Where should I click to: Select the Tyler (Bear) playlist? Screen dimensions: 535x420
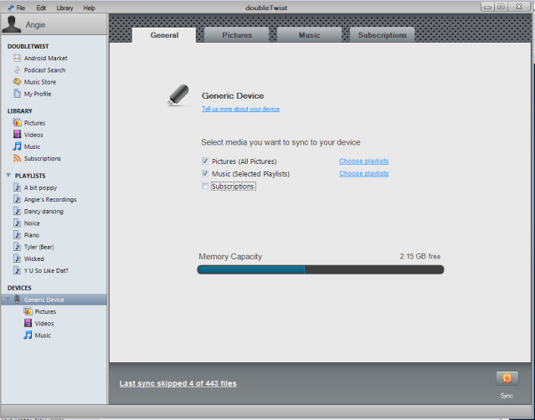(x=39, y=247)
